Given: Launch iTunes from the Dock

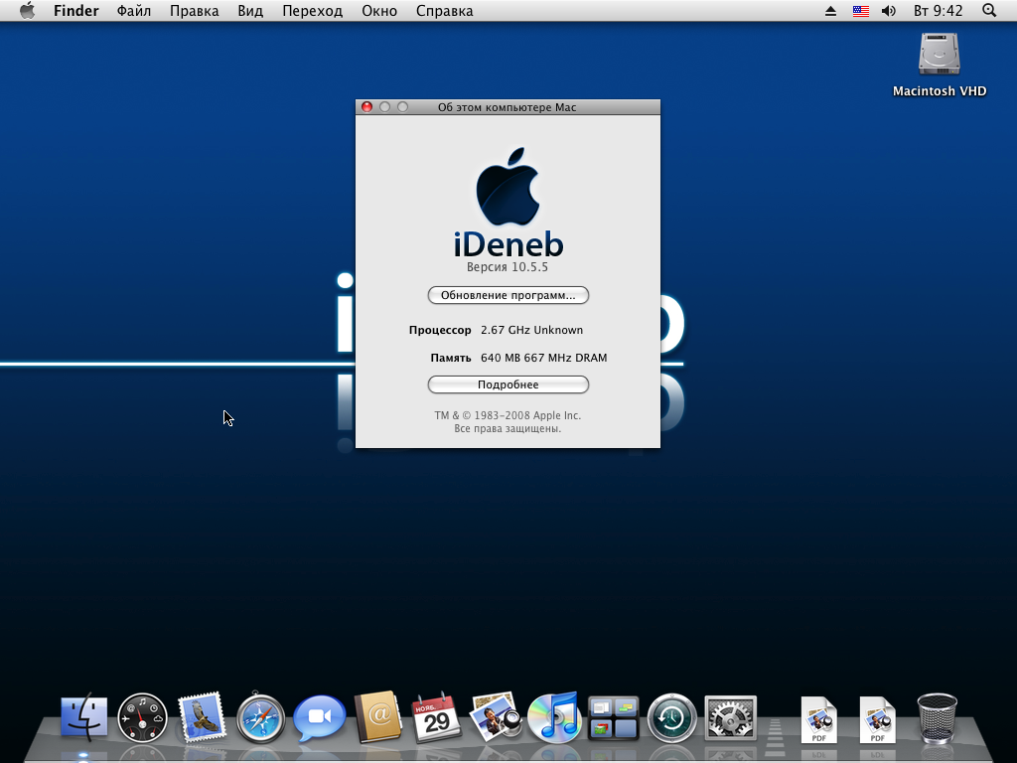Looking at the screenshot, I should (554, 717).
